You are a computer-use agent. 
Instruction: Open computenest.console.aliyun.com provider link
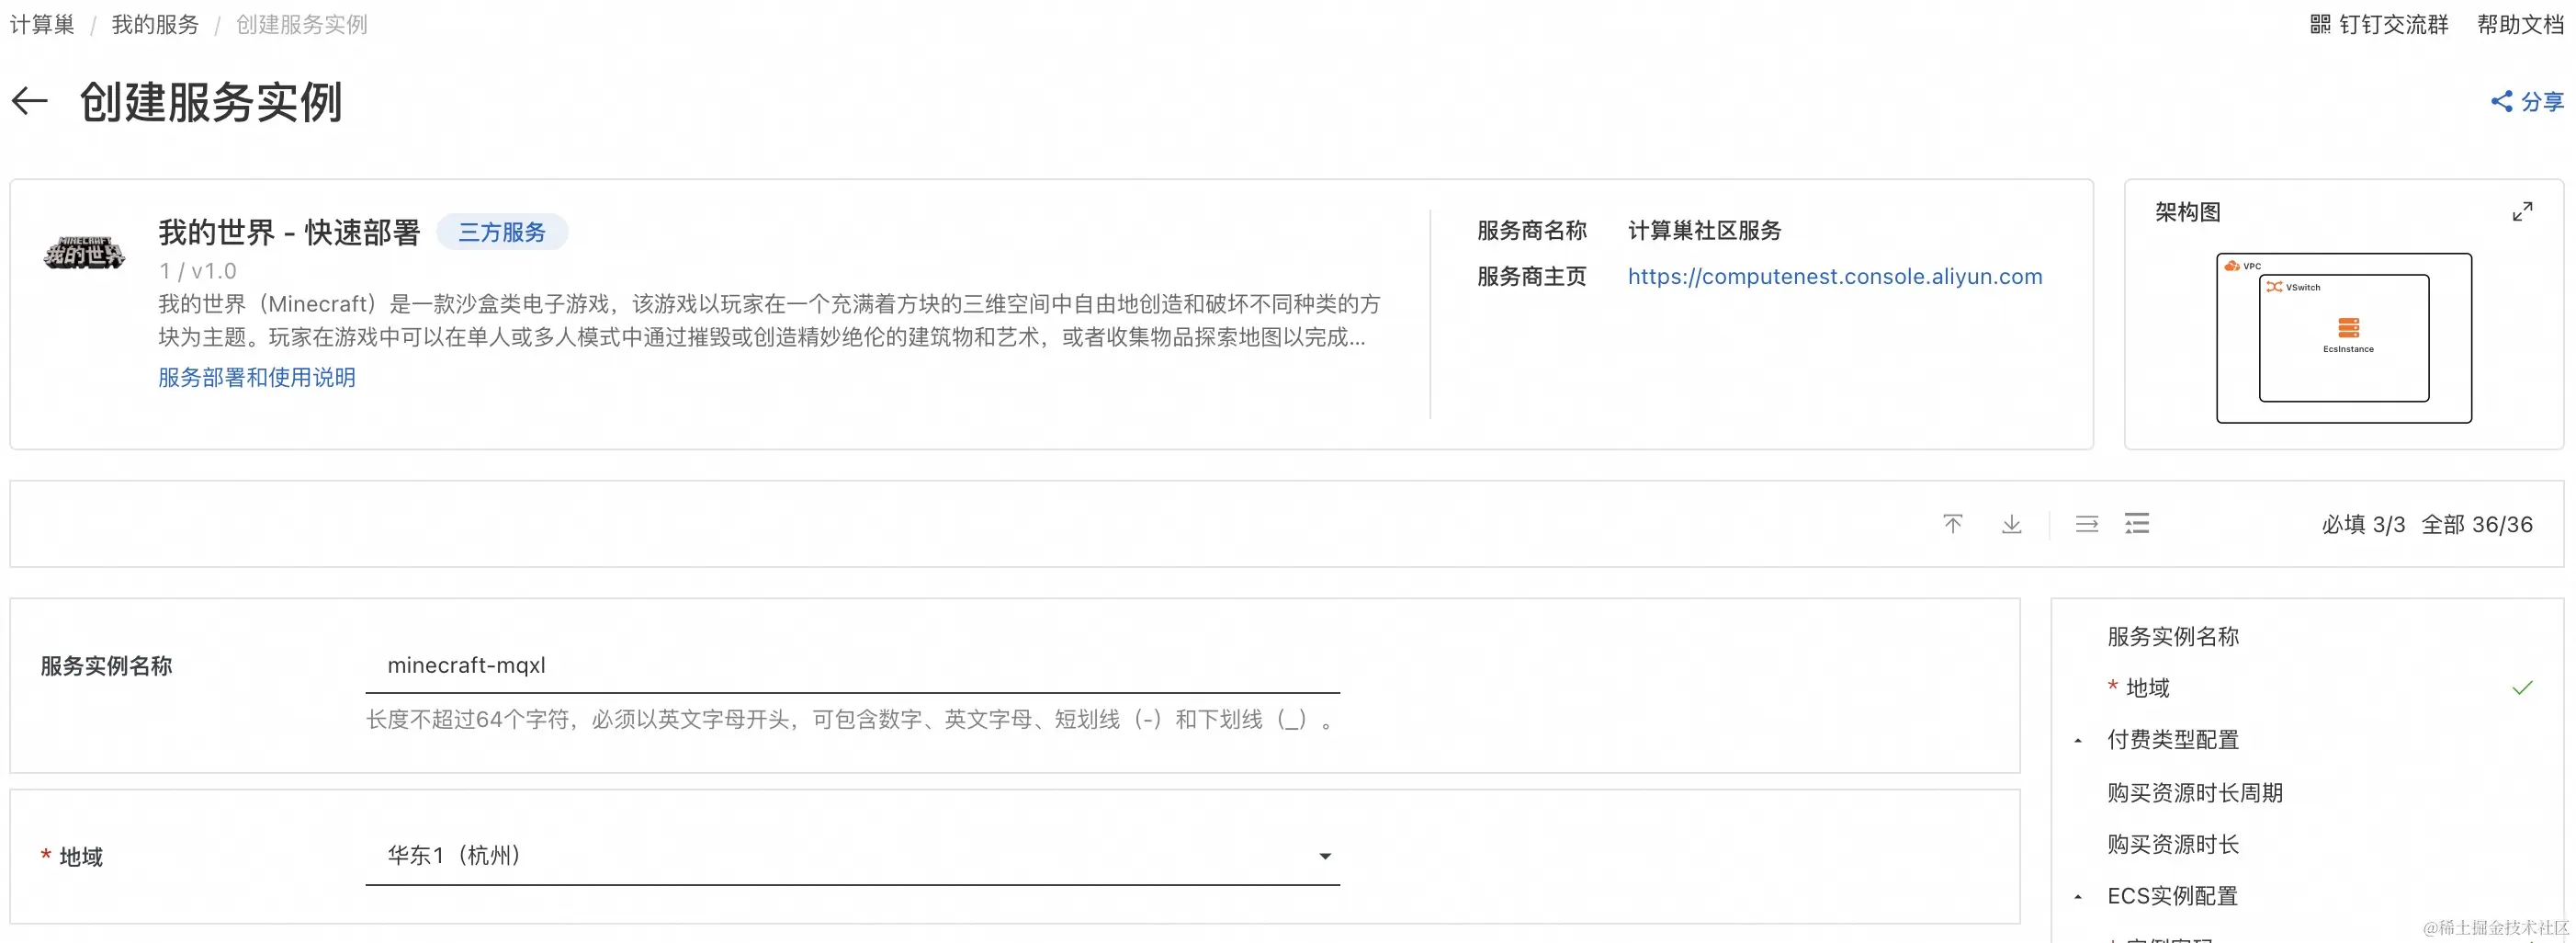tap(1835, 276)
